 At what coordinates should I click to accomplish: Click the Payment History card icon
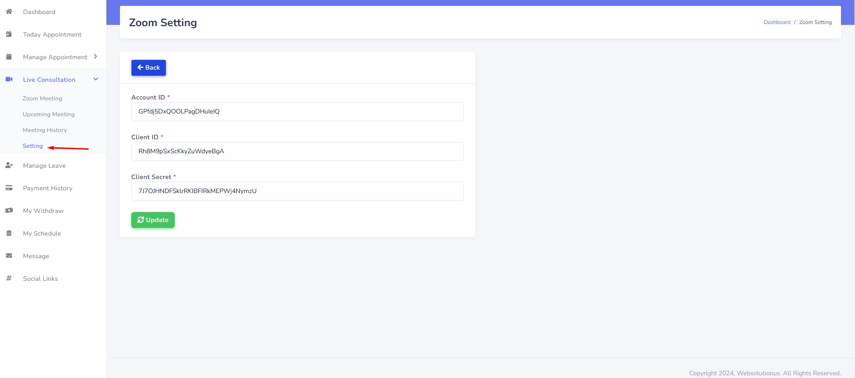tap(9, 188)
